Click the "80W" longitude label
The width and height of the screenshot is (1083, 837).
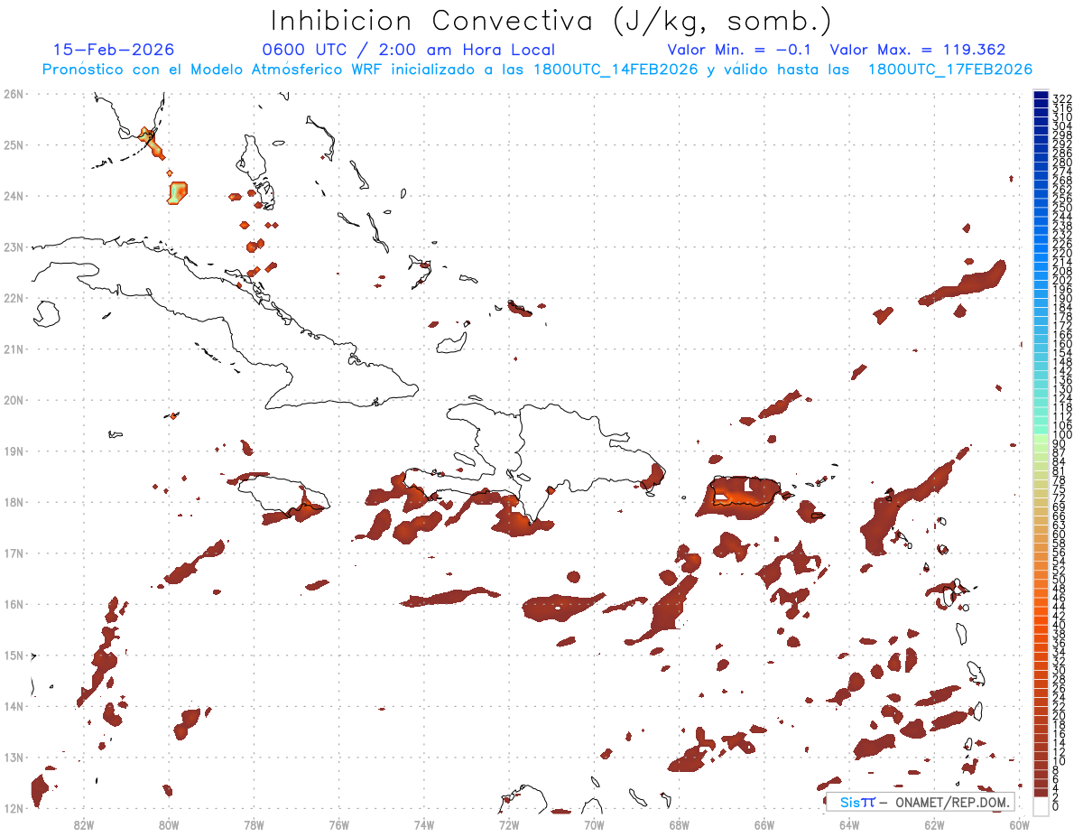click(x=168, y=823)
